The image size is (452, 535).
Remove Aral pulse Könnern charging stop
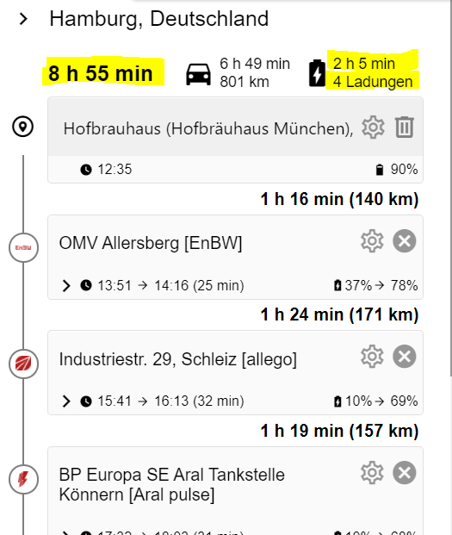pos(405,473)
